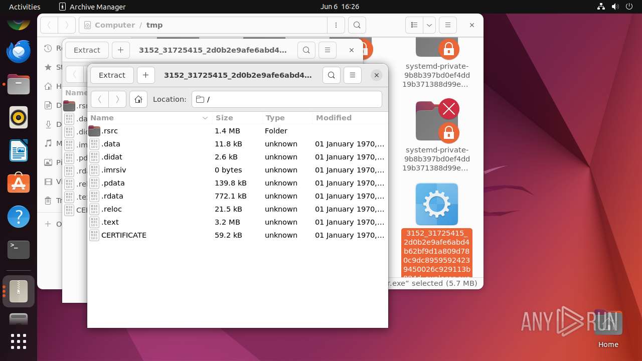Select the .data file row
The image size is (642, 361).
point(238,144)
